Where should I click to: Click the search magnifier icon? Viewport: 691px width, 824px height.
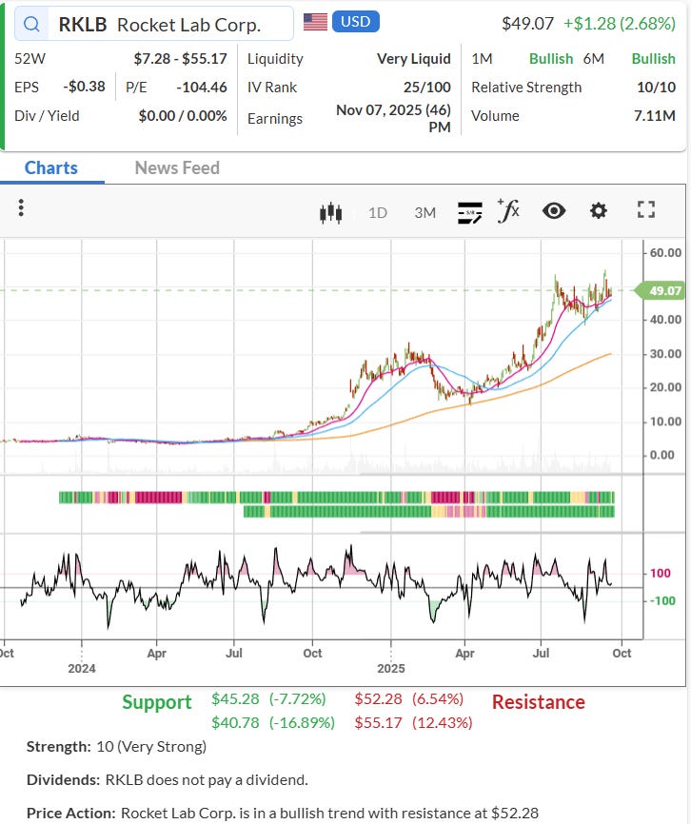point(31,24)
